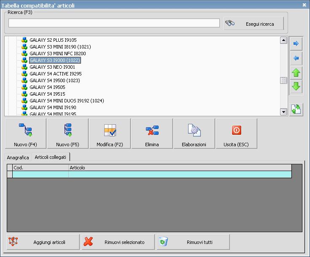Click the blue right arrow icon

tap(296, 43)
